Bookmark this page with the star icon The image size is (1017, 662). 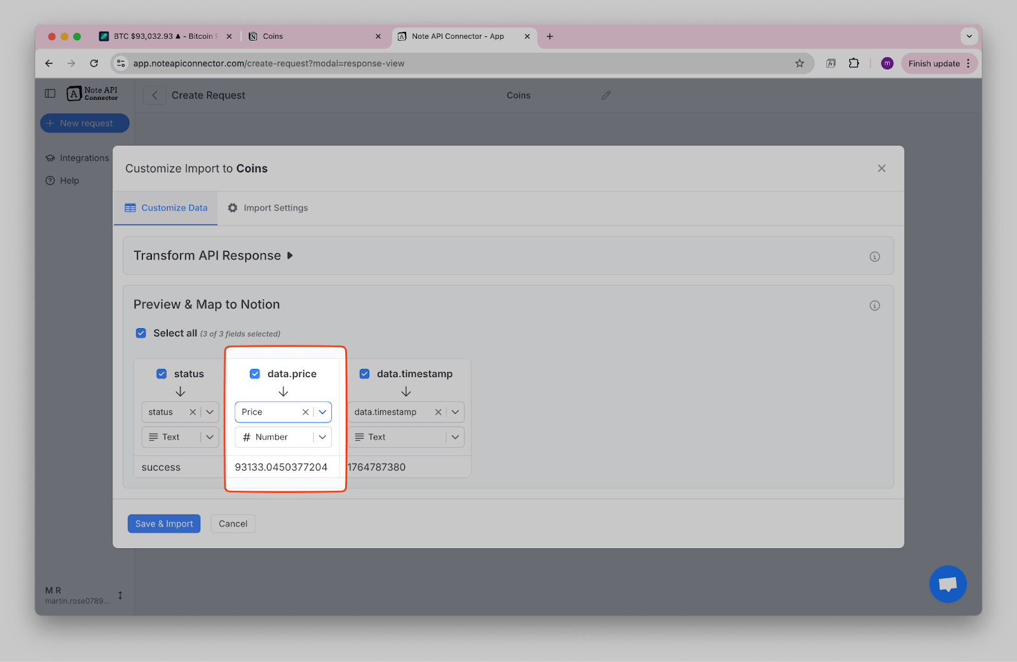point(800,64)
